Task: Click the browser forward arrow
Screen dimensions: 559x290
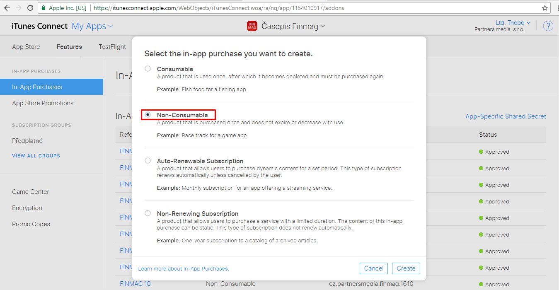Action: point(19,8)
